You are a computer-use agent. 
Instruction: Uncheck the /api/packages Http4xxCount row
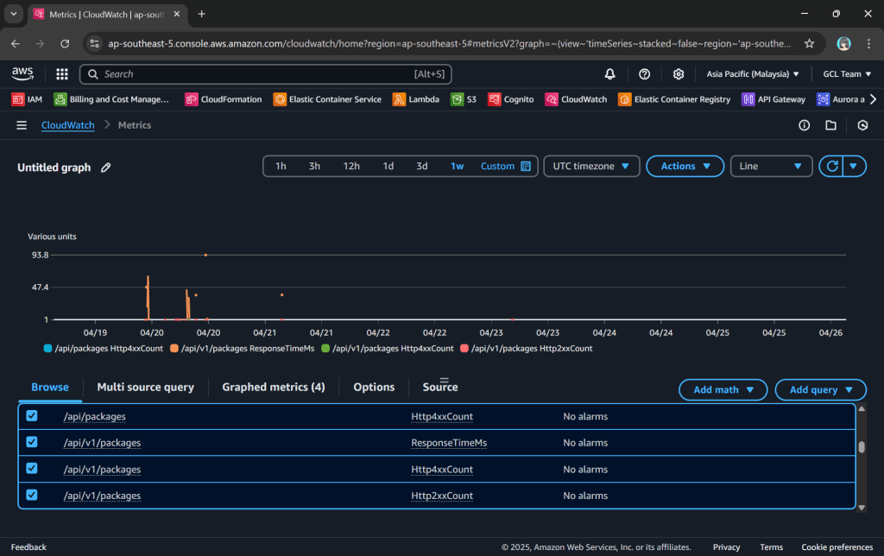coord(32,416)
